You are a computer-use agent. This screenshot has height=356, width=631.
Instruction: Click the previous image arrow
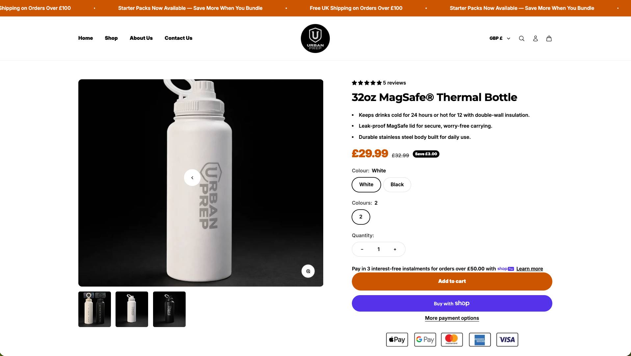[x=192, y=178]
